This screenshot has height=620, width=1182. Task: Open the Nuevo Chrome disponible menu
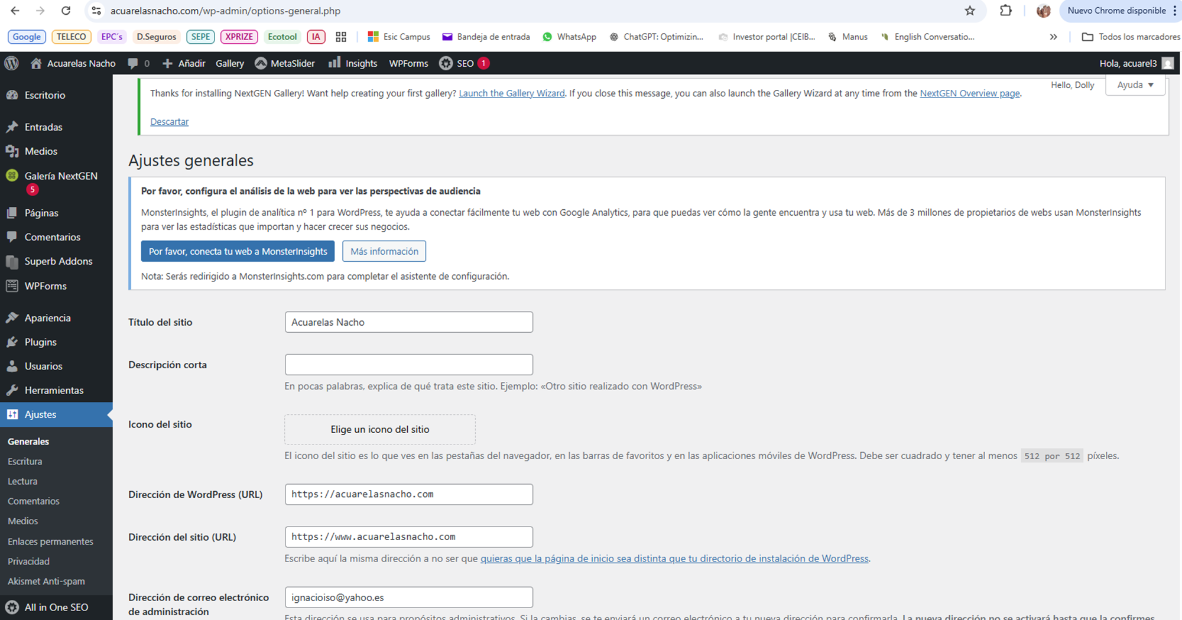point(1121,11)
